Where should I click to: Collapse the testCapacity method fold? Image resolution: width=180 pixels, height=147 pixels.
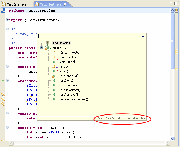click(x=7, y=127)
